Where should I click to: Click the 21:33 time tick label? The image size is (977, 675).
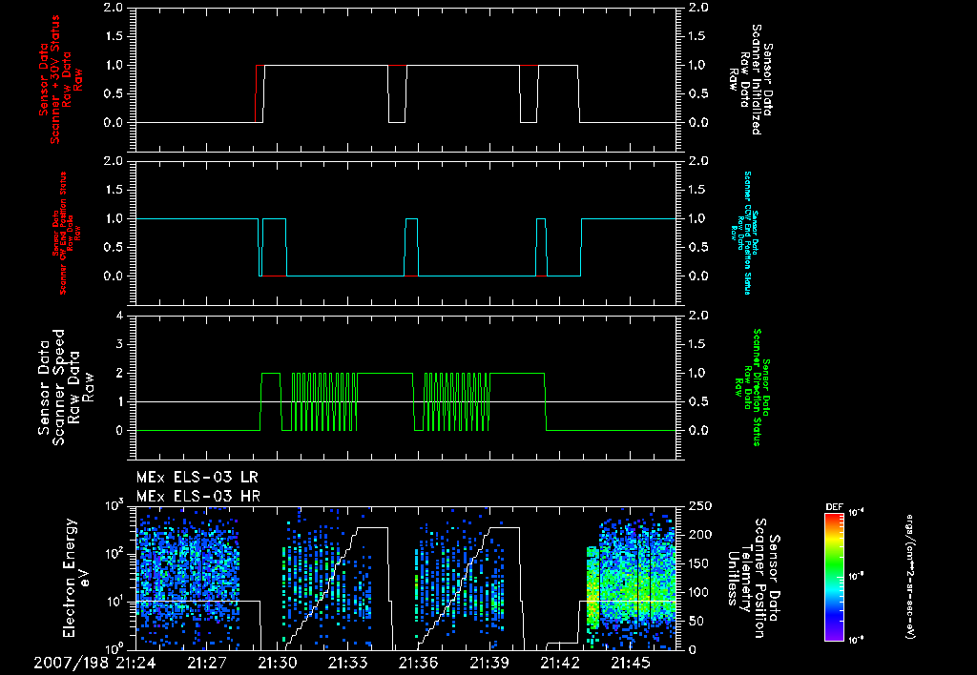(x=347, y=663)
